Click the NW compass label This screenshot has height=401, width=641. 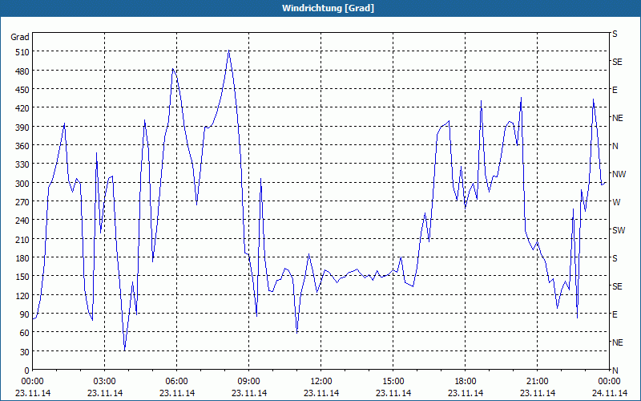click(618, 174)
